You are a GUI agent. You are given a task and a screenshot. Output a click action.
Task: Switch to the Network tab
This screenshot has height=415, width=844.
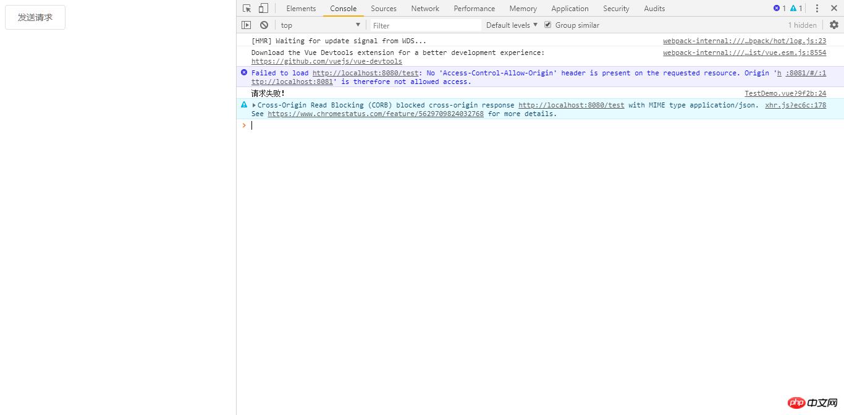coord(424,8)
